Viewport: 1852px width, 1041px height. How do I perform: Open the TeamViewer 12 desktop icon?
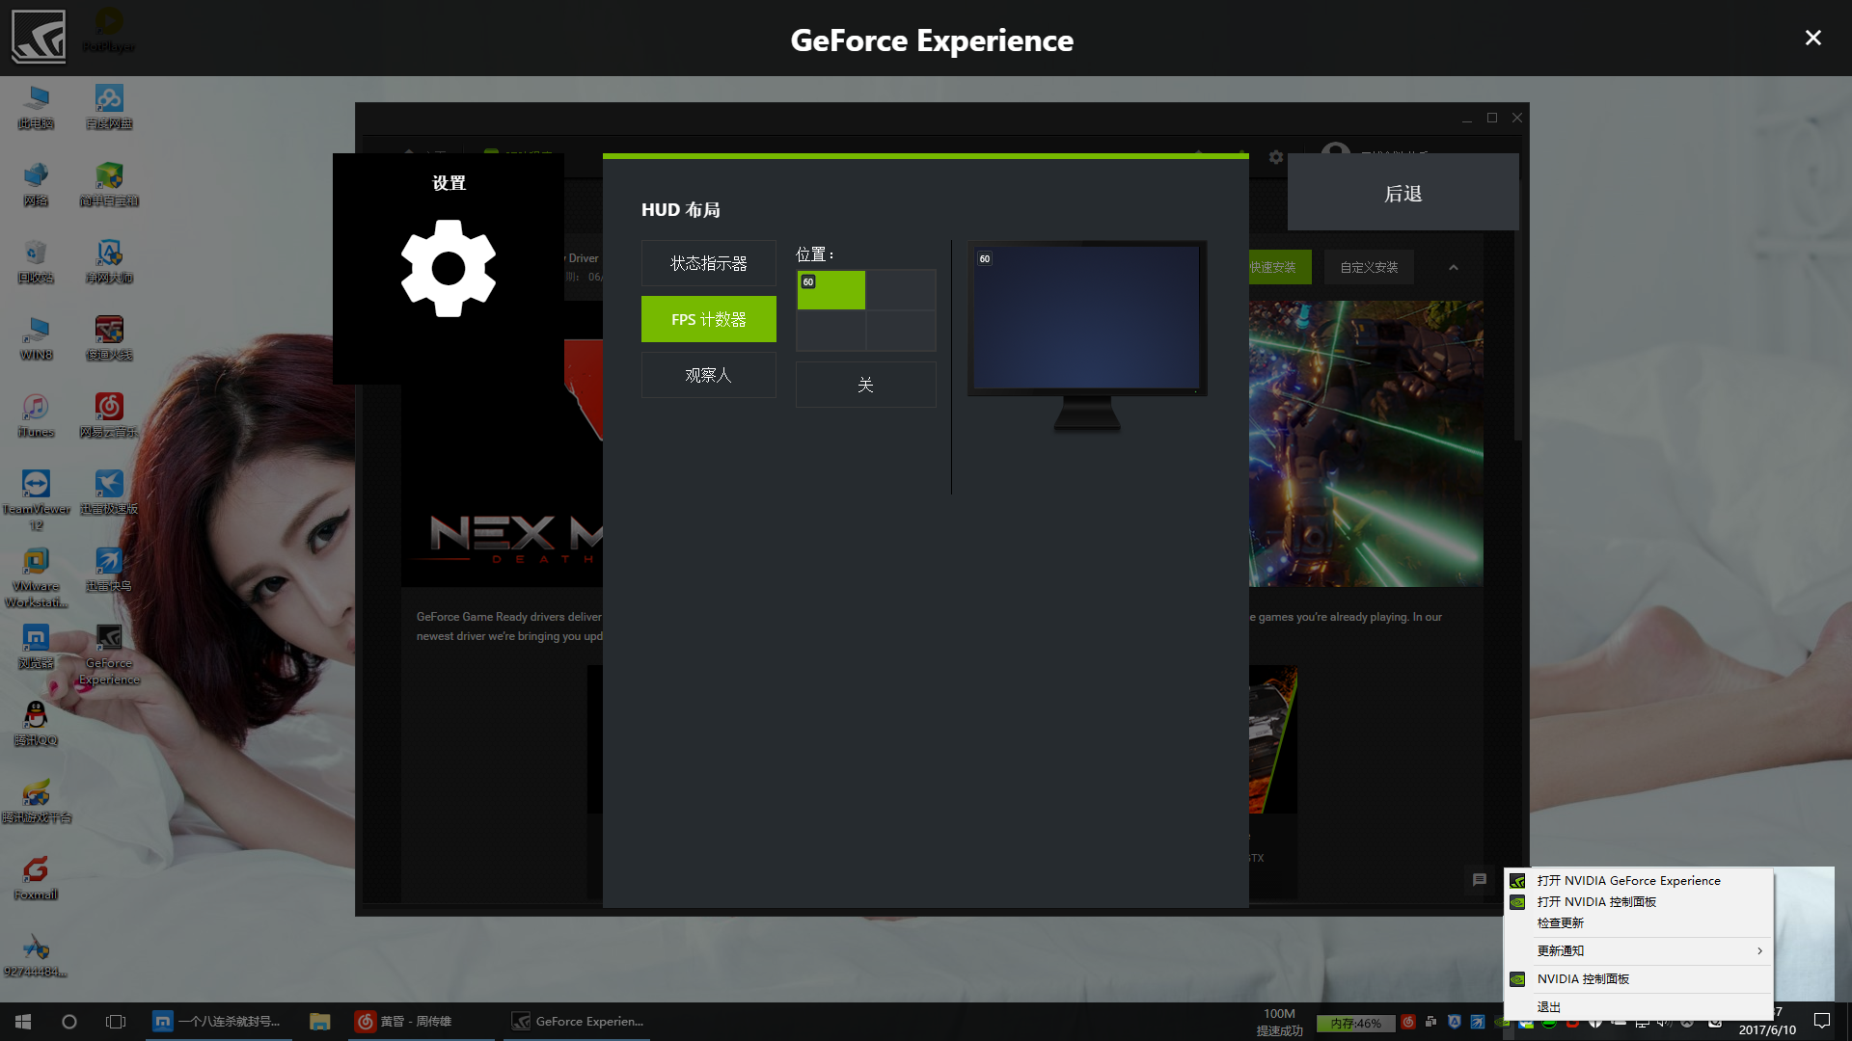[x=36, y=500]
